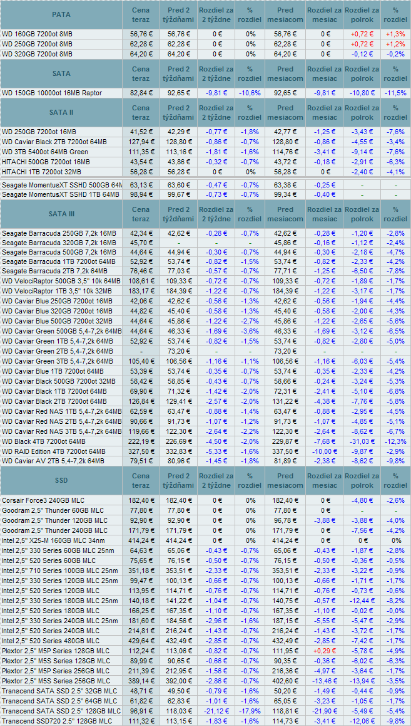The image size is (411, 726).
Task: Select WD Caviar Blue 320GB 7200ot 16MB row
Action: 58,311
